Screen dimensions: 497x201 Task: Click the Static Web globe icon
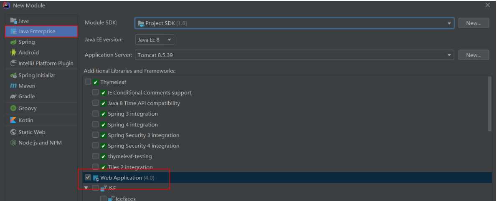13,132
